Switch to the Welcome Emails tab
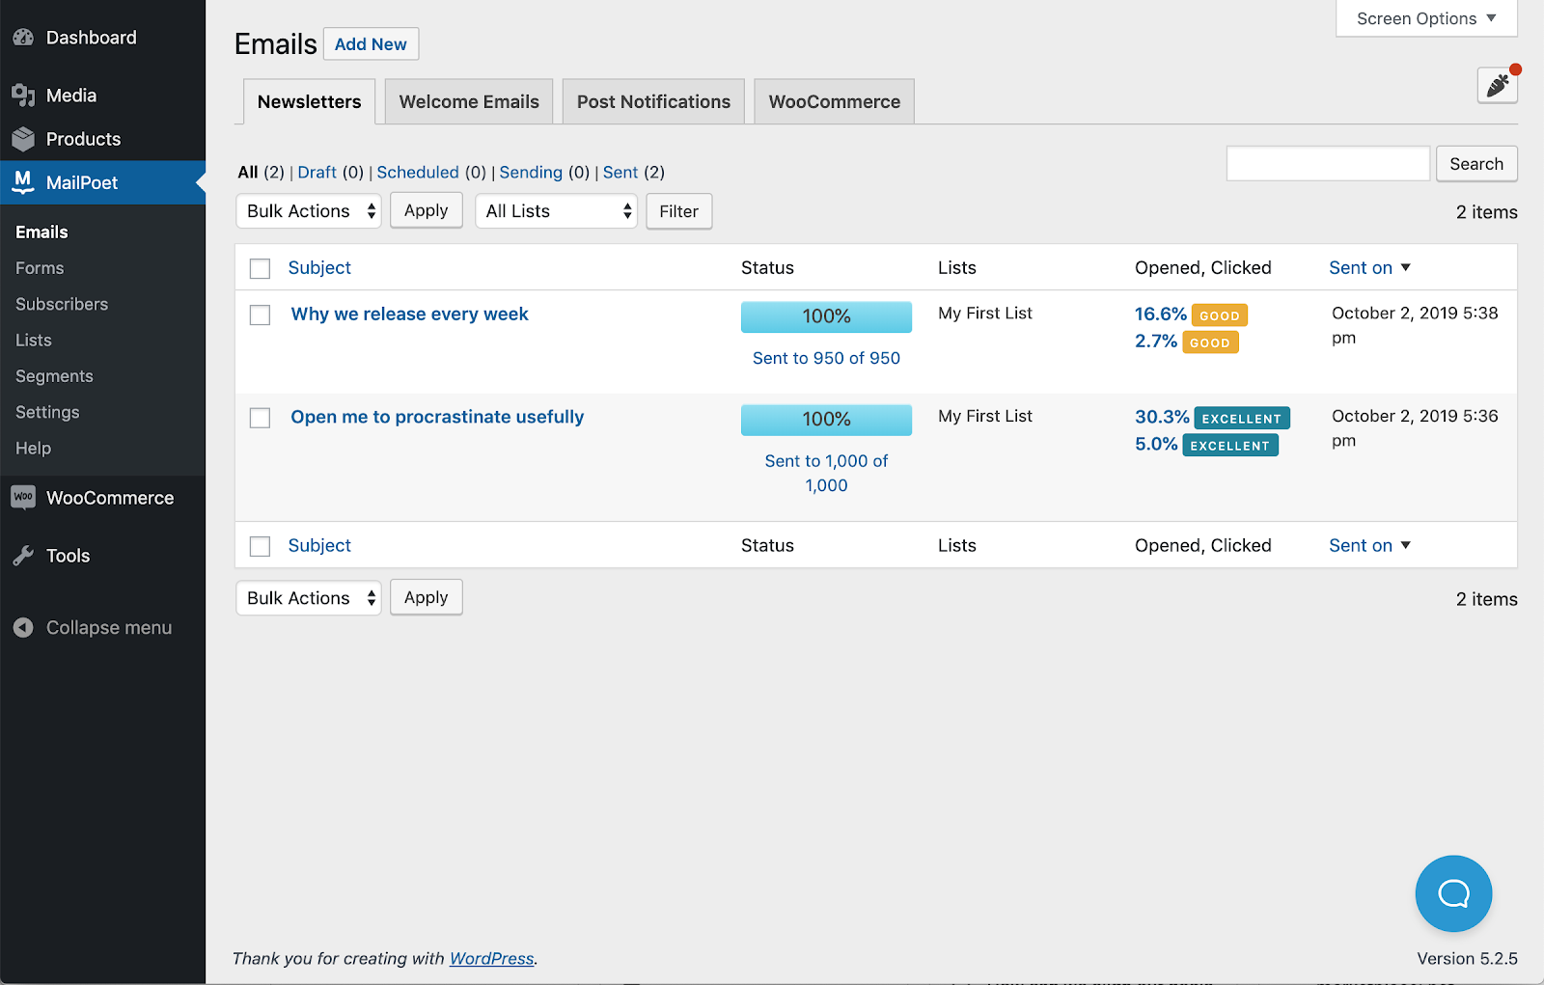 coord(469,101)
